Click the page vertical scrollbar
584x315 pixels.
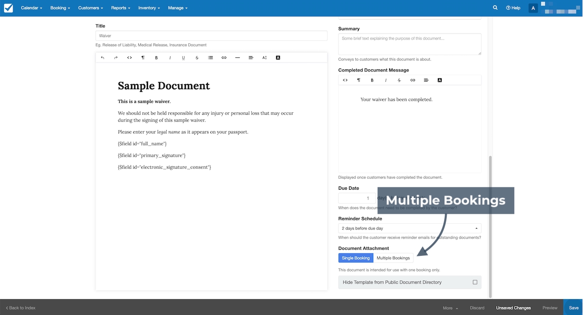(x=490, y=227)
